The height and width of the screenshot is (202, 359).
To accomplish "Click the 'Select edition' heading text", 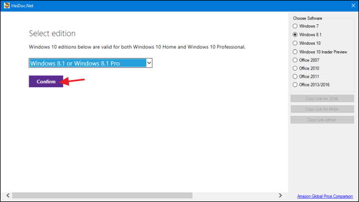I will (x=52, y=34).
